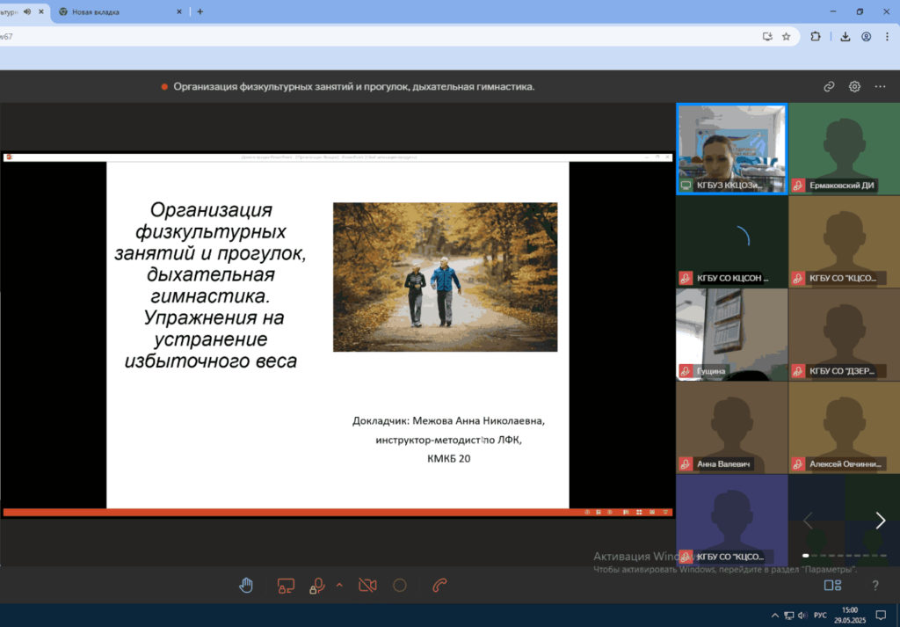The height and width of the screenshot is (627, 900).
Task: Click the autumn walkers photo on the slide
Action: 446,277
